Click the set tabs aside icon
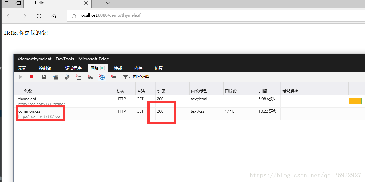 click(18, 3)
